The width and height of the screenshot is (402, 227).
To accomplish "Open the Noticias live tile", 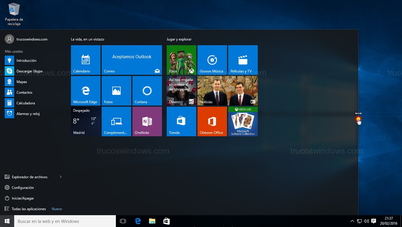I will (228, 91).
